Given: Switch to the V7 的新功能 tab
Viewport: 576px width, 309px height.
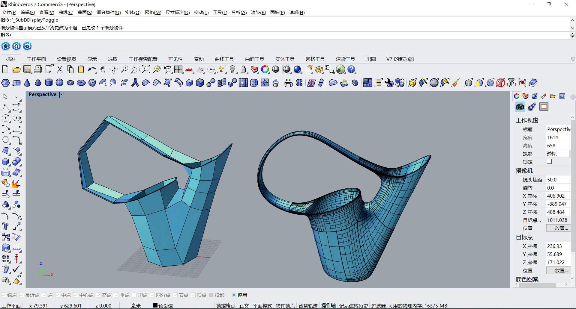Looking at the screenshot, I should pos(400,59).
